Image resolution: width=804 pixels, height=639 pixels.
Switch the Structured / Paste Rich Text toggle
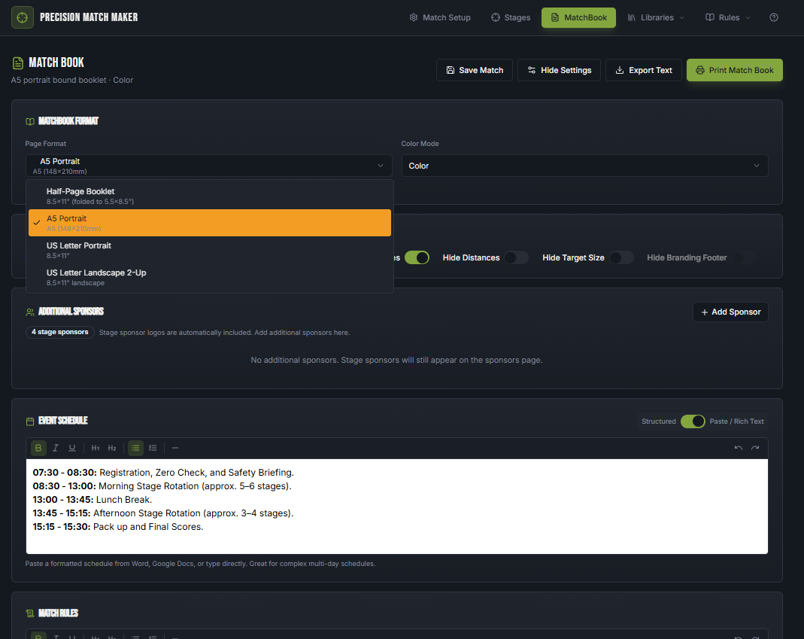(693, 421)
